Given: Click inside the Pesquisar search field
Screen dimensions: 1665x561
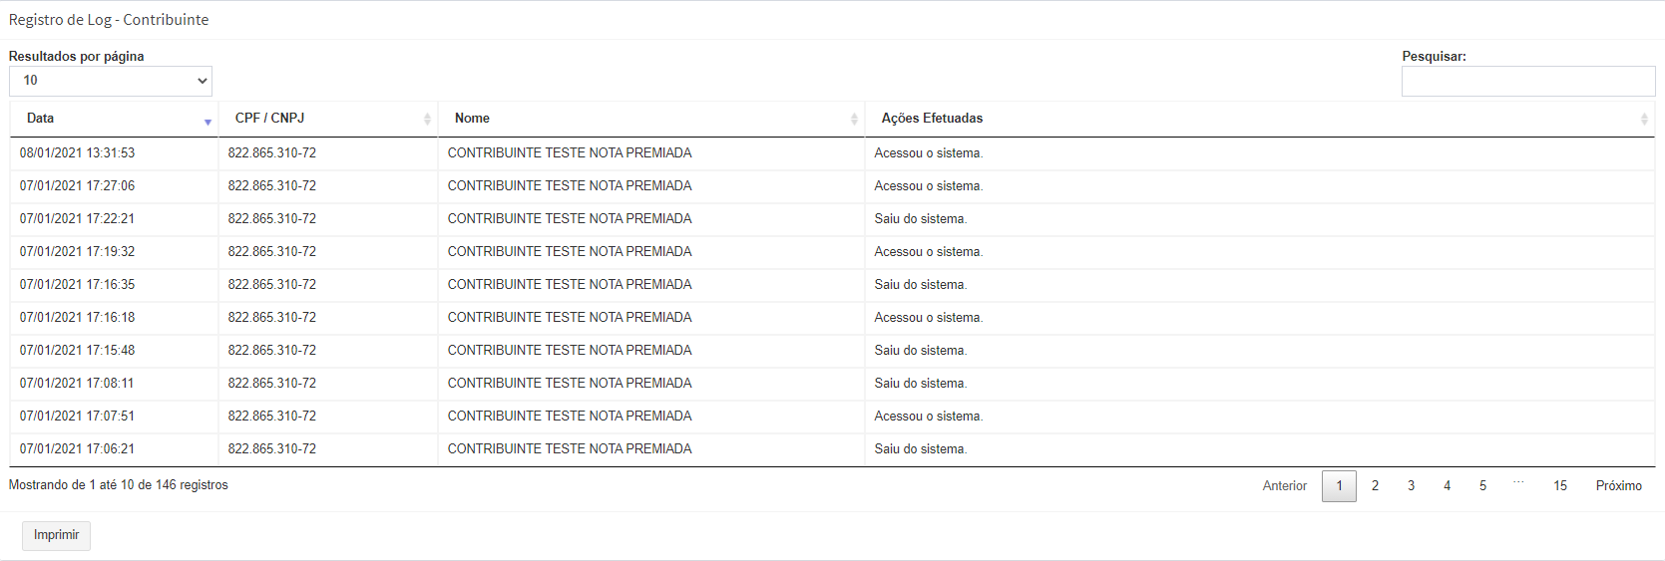Looking at the screenshot, I should point(1527,82).
